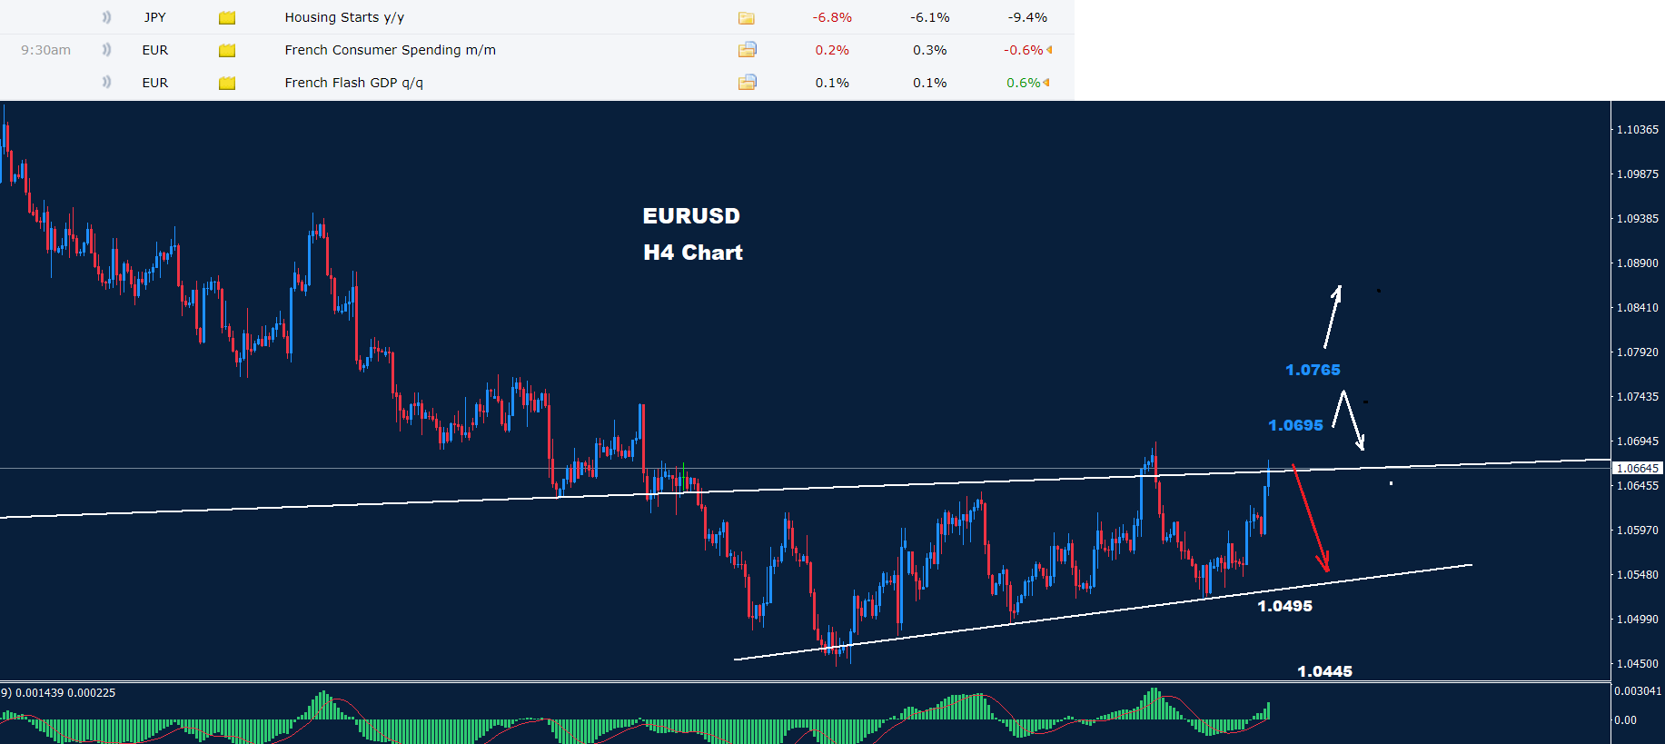The height and width of the screenshot is (744, 1665).
Task: Click yellow impact icon for French Flash GDP
Action: tap(227, 84)
